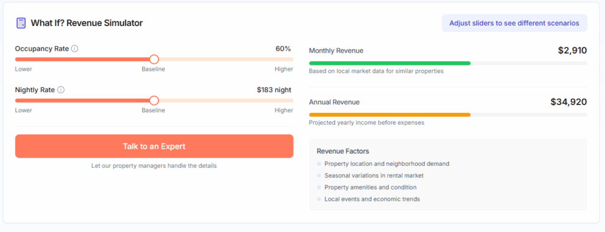The width and height of the screenshot is (605, 232).
Task: Click the Occupancy Rate slider handle
Action: (x=154, y=60)
